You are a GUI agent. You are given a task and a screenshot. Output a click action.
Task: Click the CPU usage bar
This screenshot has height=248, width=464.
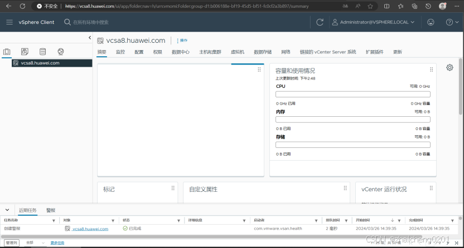click(x=352, y=95)
